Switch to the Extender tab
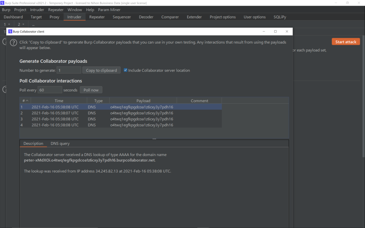Viewport: 365px width, 228px height. point(194,17)
